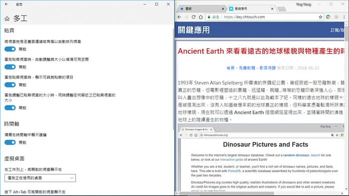Click the colorful circular extension icon
This screenshot has height=196, width=349.
(x=328, y=17)
